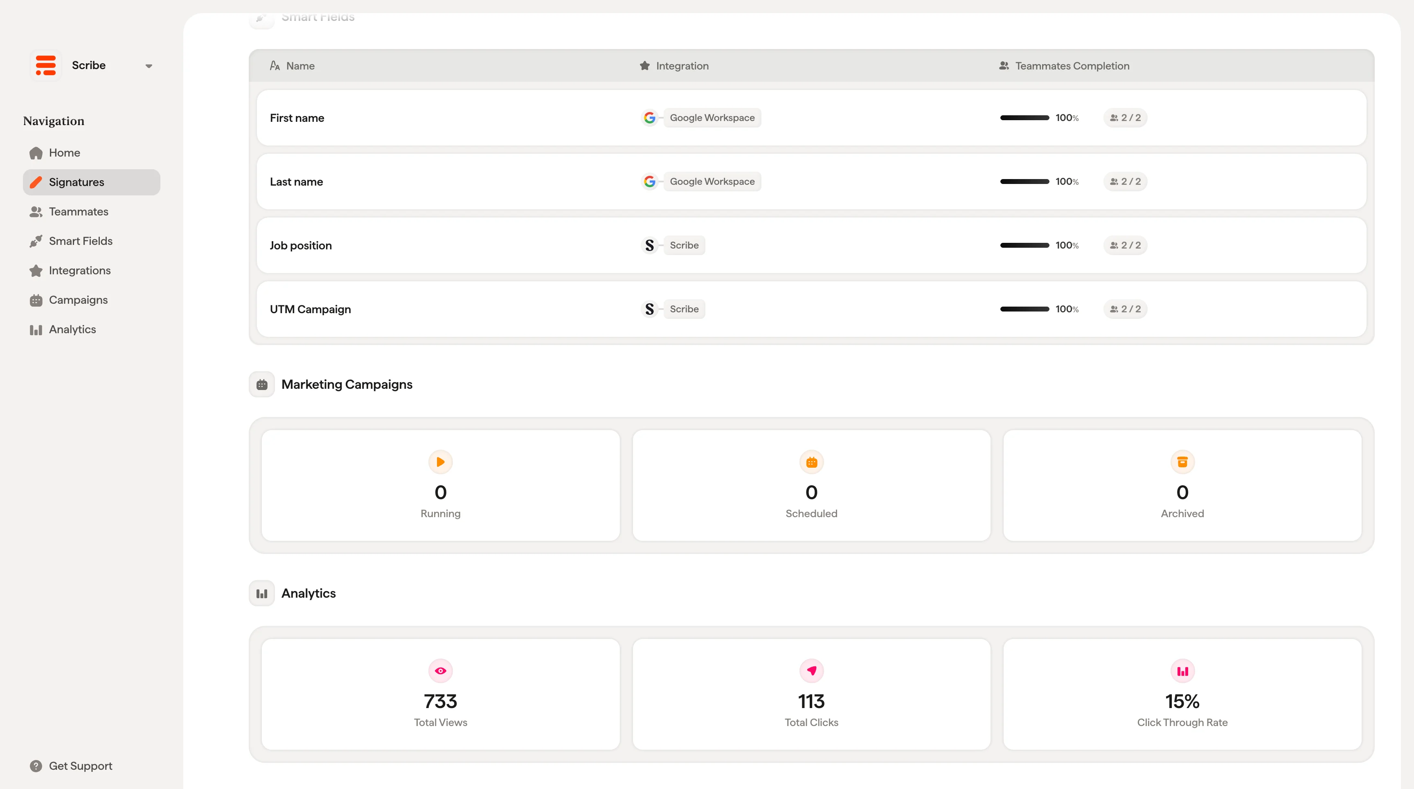The height and width of the screenshot is (789, 1414).
Task: Click the pink bar chart icon for Click Through Rate
Action: pos(1182,671)
